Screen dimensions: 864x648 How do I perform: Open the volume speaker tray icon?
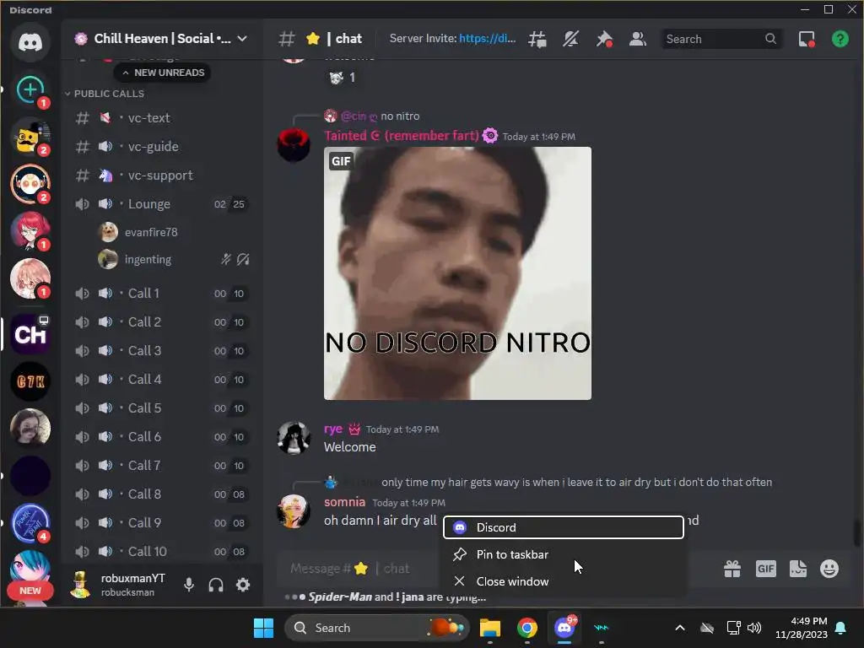[753, 628]
